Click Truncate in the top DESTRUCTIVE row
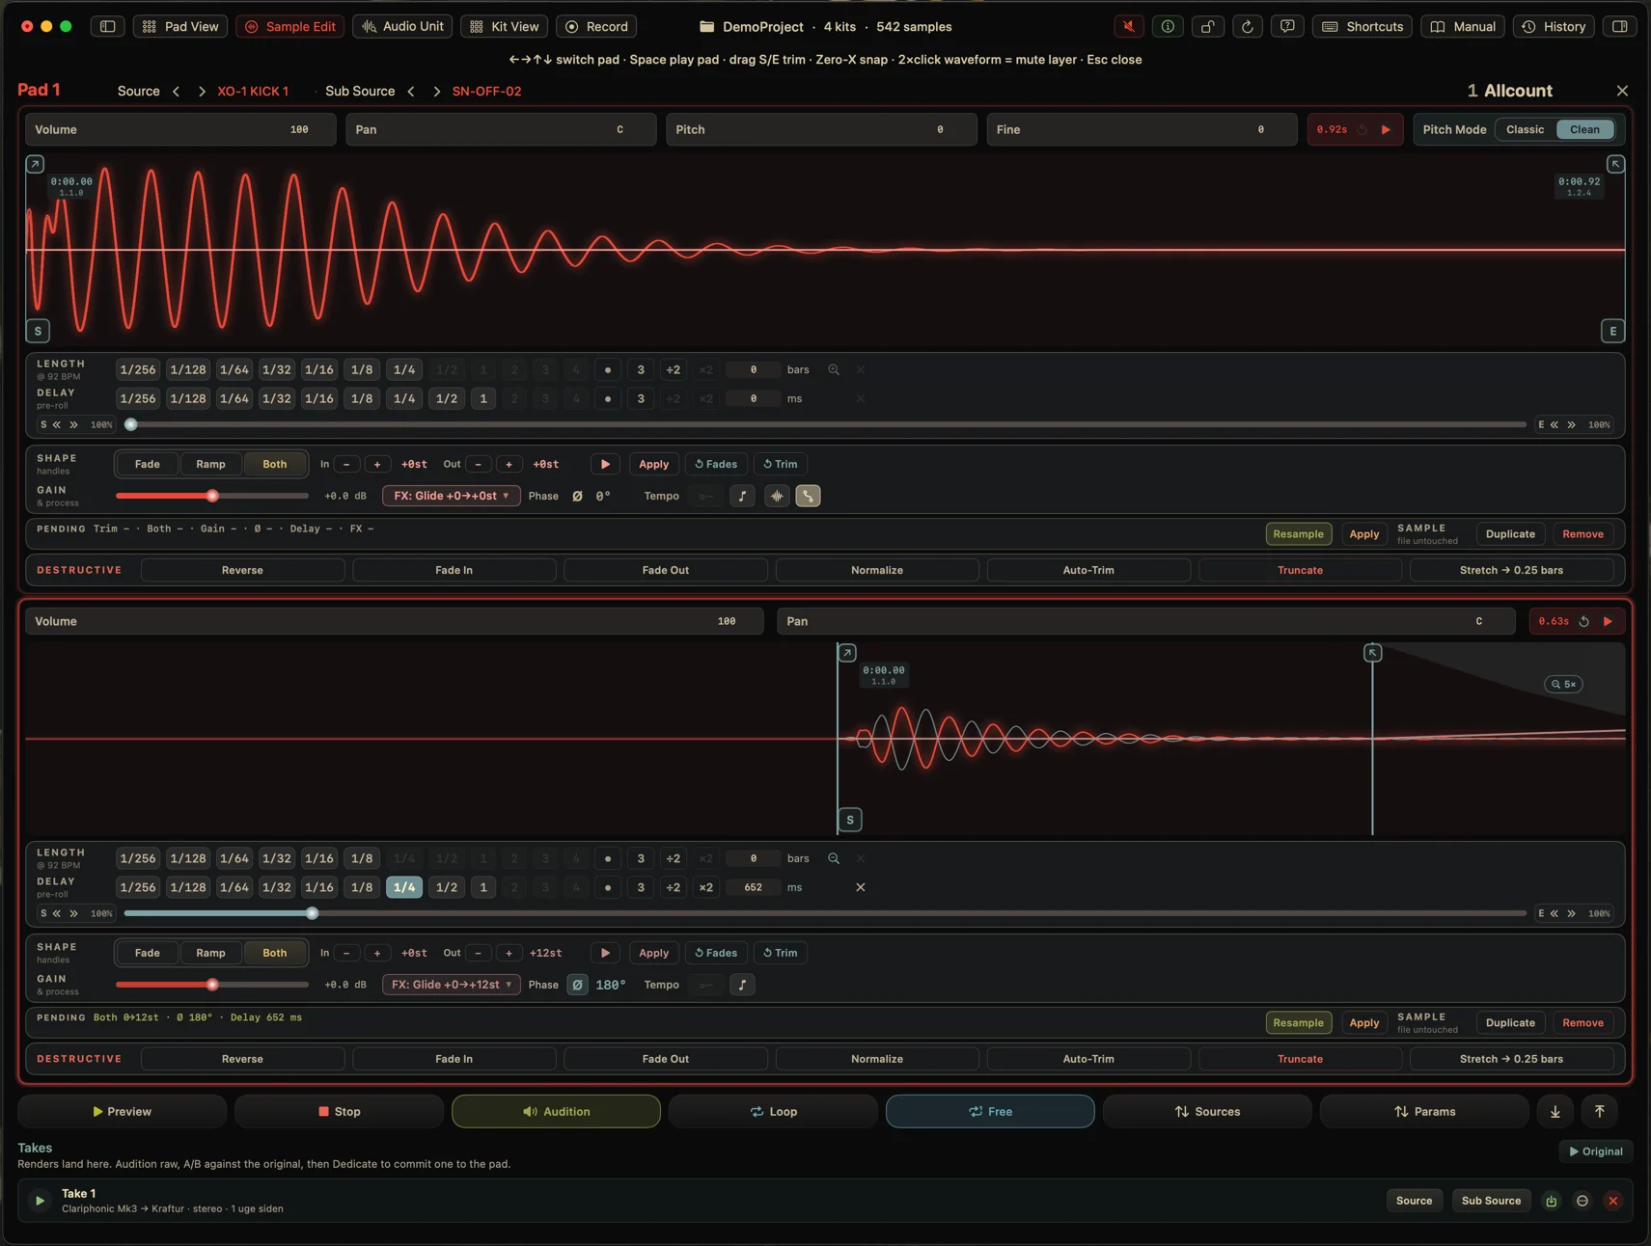This screenshot has height=1246, width=1651. pyautogui.click(x=1300, y=570)
